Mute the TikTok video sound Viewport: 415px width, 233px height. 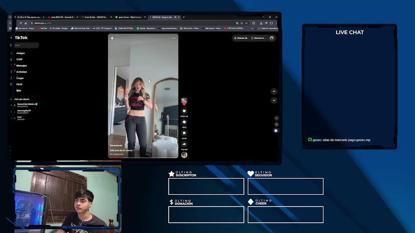[x=112, y=38]
